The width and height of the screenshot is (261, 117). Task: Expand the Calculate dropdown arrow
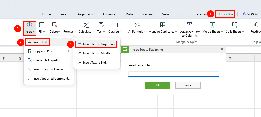click(93, 32)
